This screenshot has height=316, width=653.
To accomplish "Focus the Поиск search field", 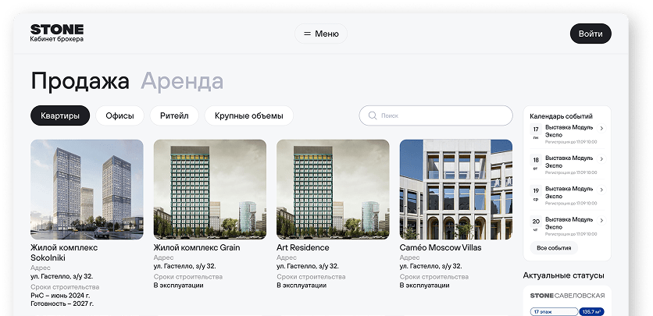I will 437,115.
